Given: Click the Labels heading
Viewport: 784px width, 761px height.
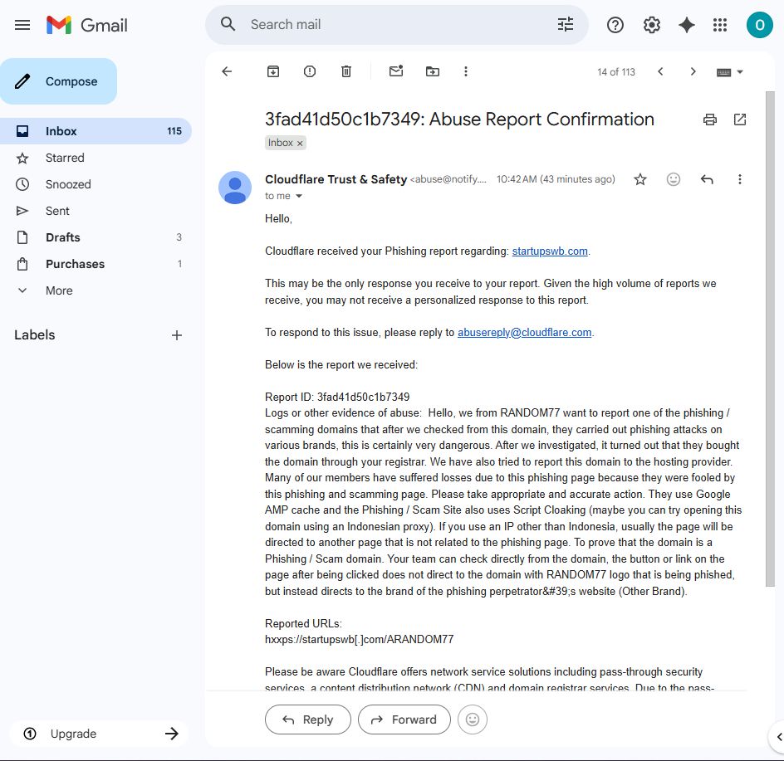Looking at the screenshot, I should pos(35,334).
